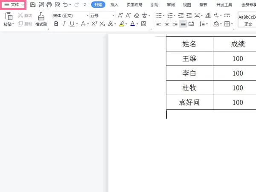Click the table cell 袁好问
This screenshot has height=192, width=256.
pyautogui.click(x=189, y=102)
